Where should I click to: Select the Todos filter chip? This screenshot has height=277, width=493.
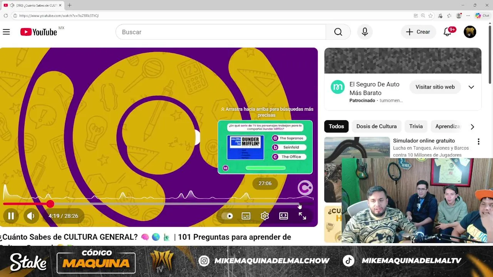coord(336,126)
